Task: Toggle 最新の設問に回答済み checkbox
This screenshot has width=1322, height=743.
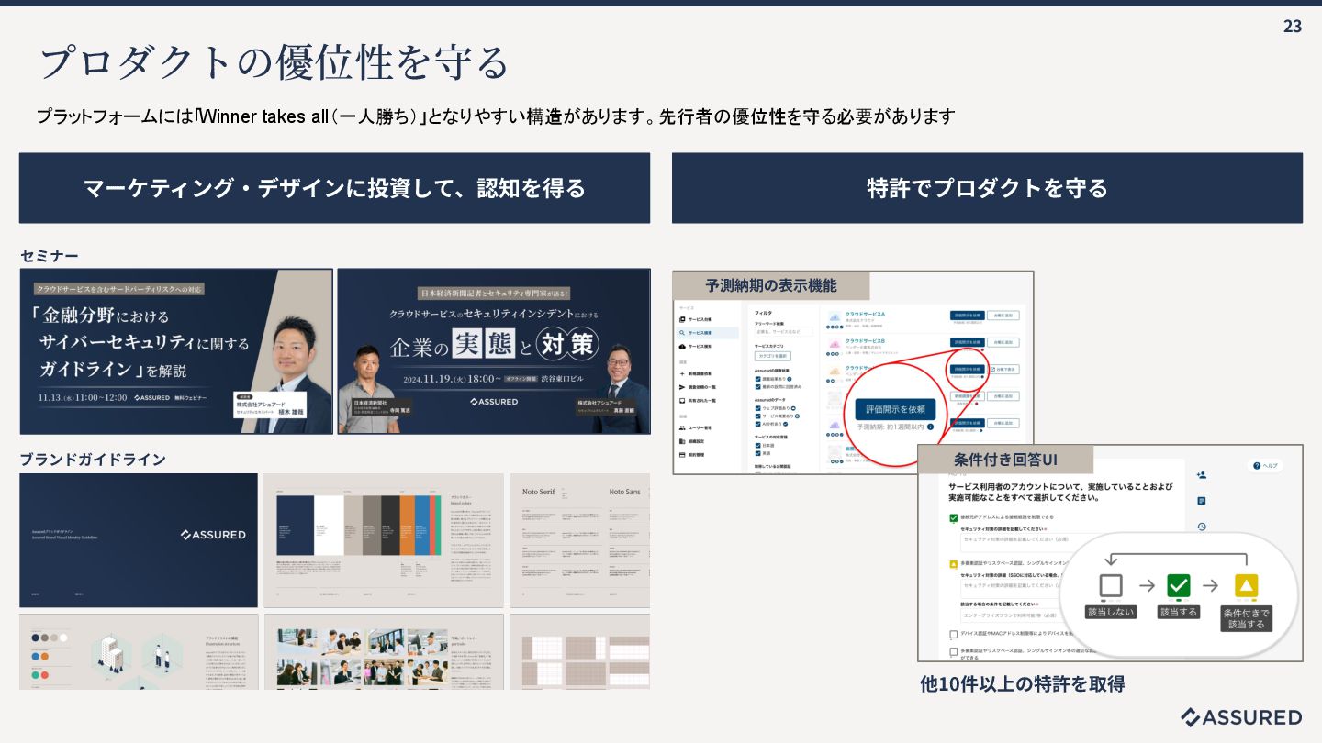Action: point(758,386)
